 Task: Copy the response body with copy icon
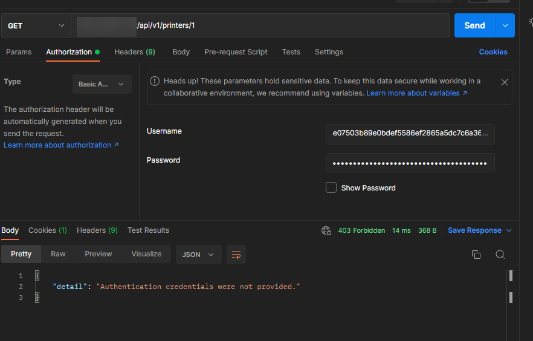tap(476, 255)
